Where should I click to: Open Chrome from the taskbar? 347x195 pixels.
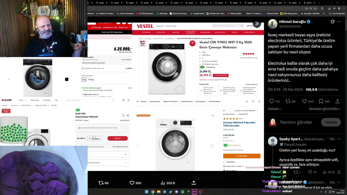click(153, 192)
